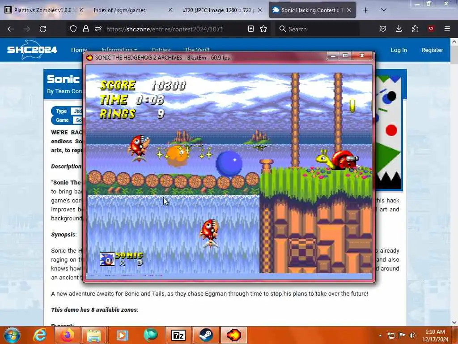Click Firefox icon in the taskbar

click(67, 335)
